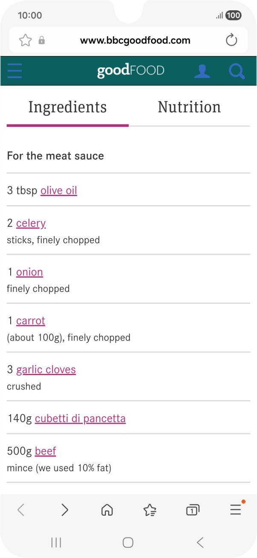
Task: Open the cubetti di pancetta link
Action: (80, 418)
